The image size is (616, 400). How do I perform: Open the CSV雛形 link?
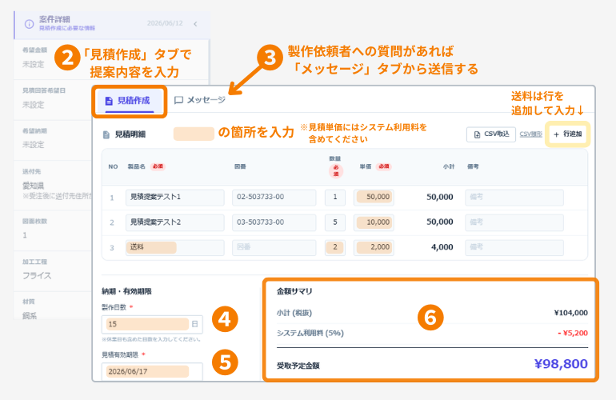point(530,134)
